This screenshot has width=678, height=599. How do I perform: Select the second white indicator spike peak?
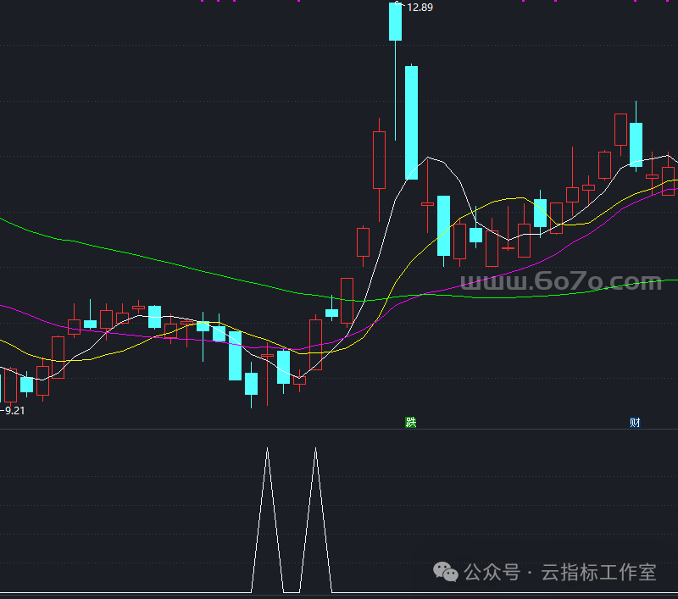(316, 449)
